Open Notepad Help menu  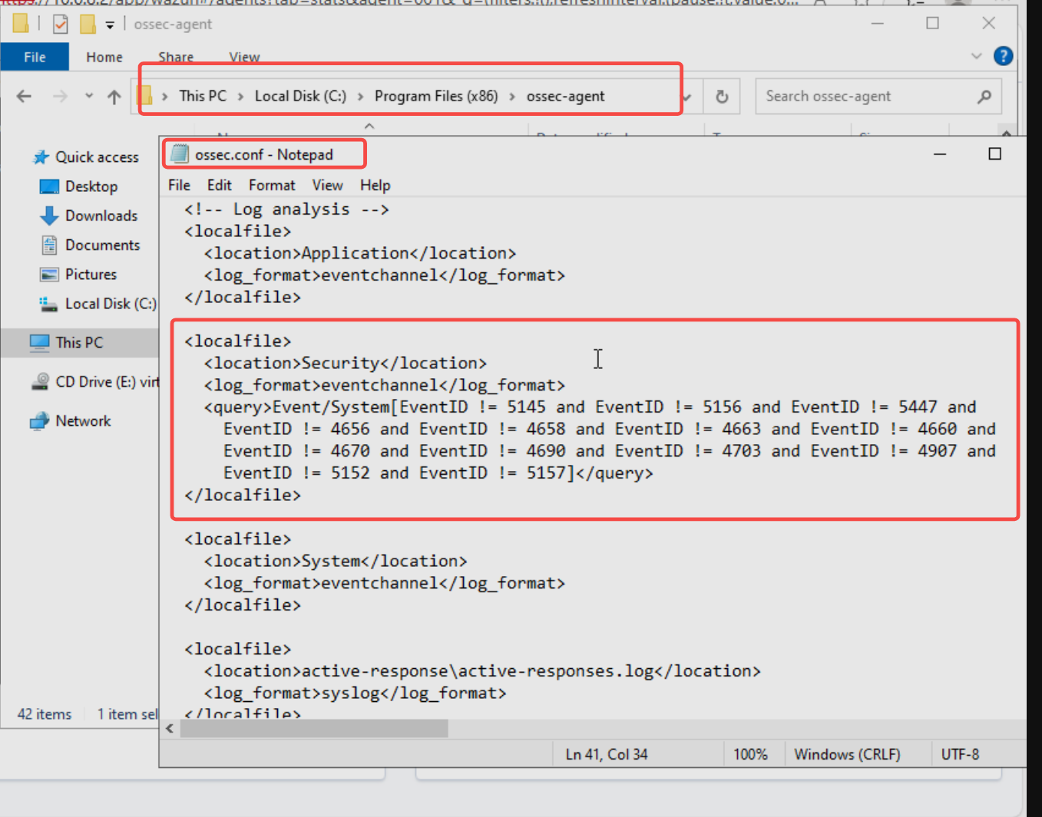375,185
